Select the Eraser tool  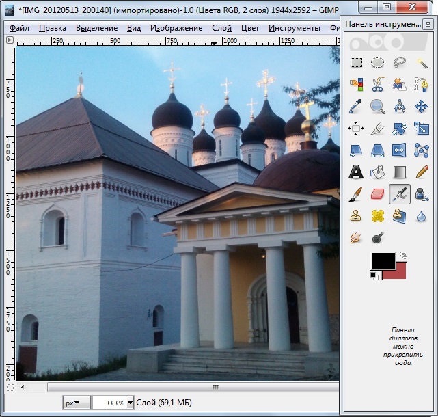pyautogui.click(x=377, y=193)
